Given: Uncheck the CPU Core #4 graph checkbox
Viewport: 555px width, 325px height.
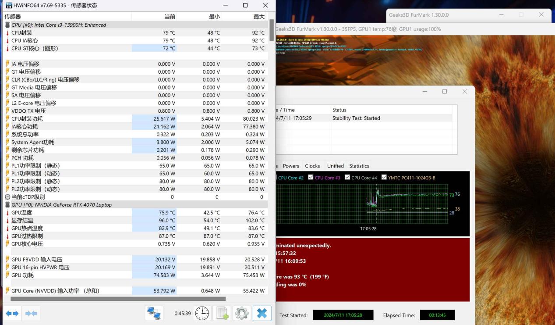Looking at the screenshot, I should coord(347,177).
